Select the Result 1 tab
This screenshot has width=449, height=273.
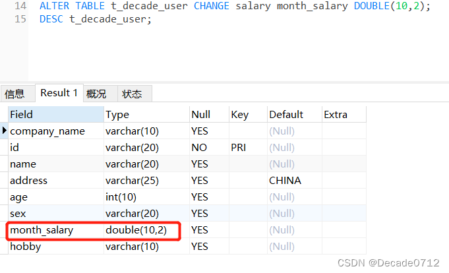[x=59, y=93]
